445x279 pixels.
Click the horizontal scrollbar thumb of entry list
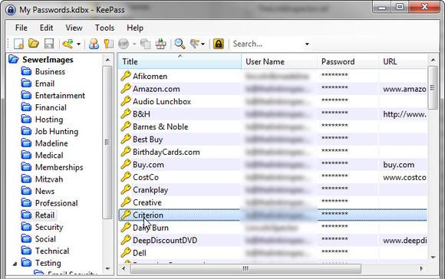[x=246, y=268]
